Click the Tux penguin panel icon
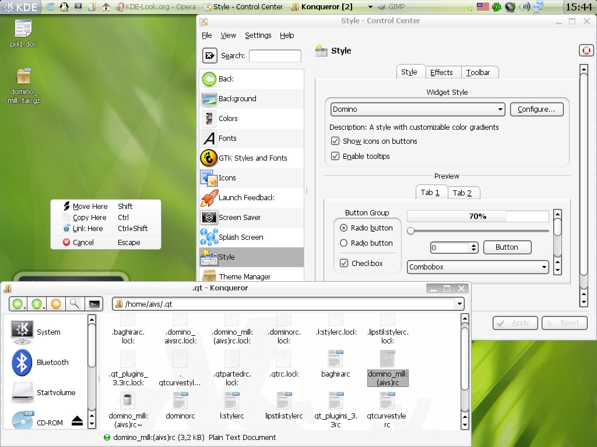The image size is (597, 447). point(64,7)
